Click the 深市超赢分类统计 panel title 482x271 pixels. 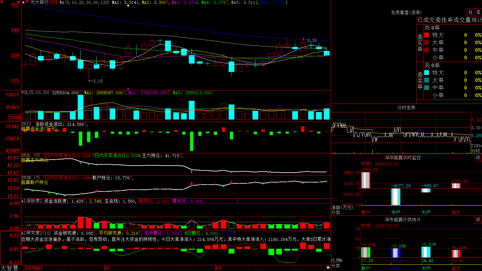[403, 220]
